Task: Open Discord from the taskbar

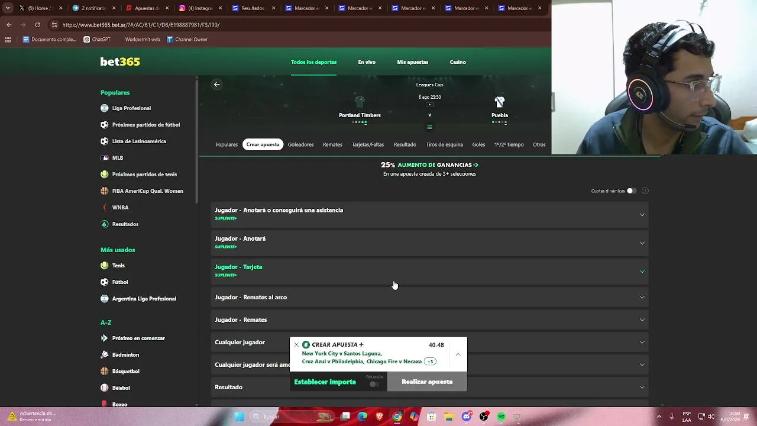Action: pyautogui.click(x=467, y=417)
